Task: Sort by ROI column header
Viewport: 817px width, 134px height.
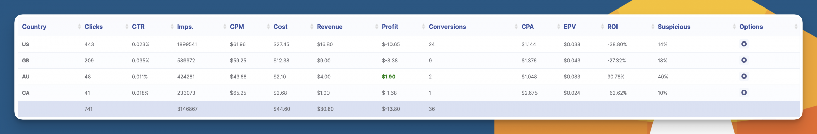Action: (612, 27)
